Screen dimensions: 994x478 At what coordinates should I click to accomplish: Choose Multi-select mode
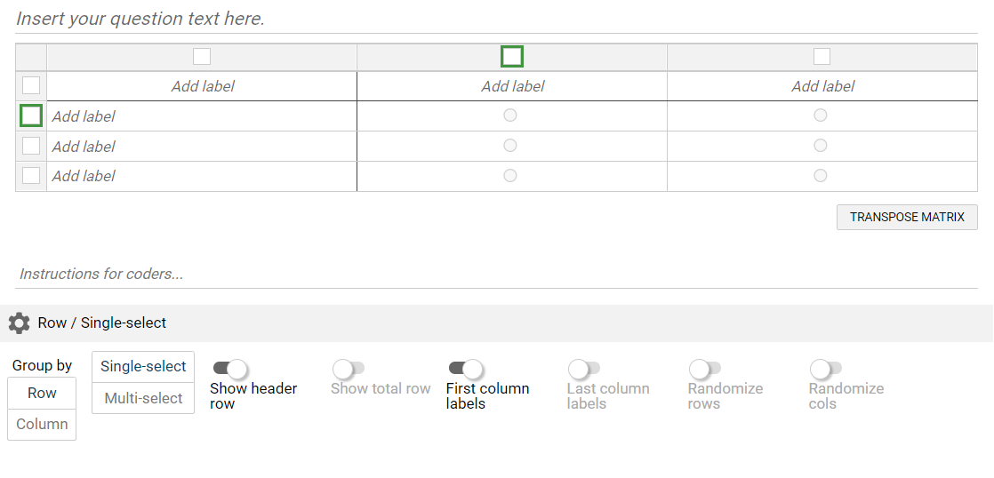click(143, 398)
